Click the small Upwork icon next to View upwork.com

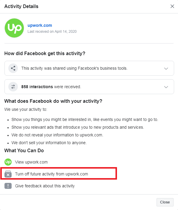tap(8, 162)
